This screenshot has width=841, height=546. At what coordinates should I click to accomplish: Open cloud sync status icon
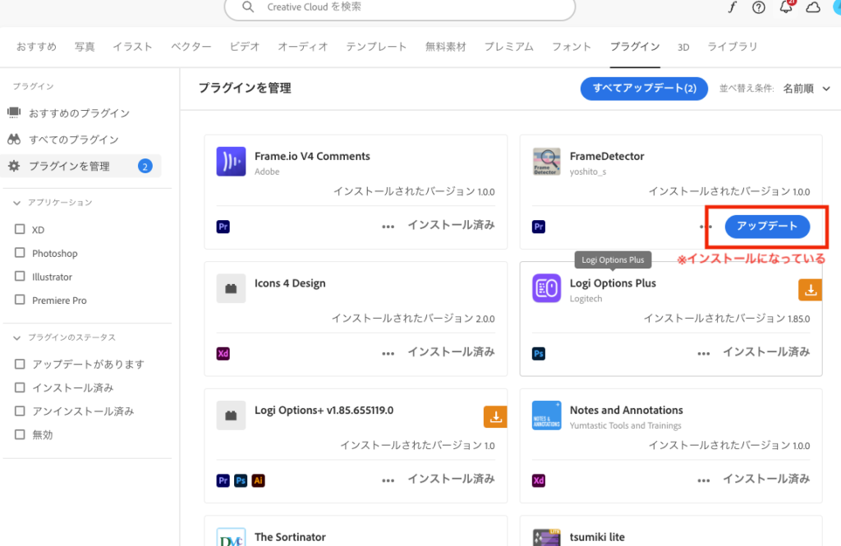tap(813, 7)
